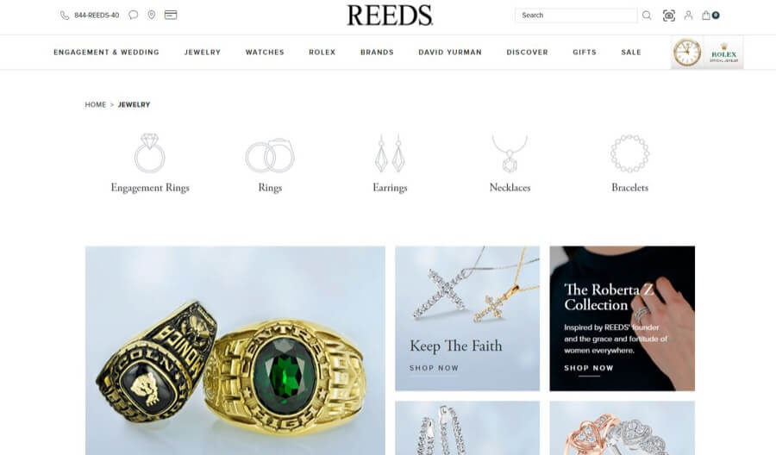Pick the Necklaces pendant icon

click(510, 153)
